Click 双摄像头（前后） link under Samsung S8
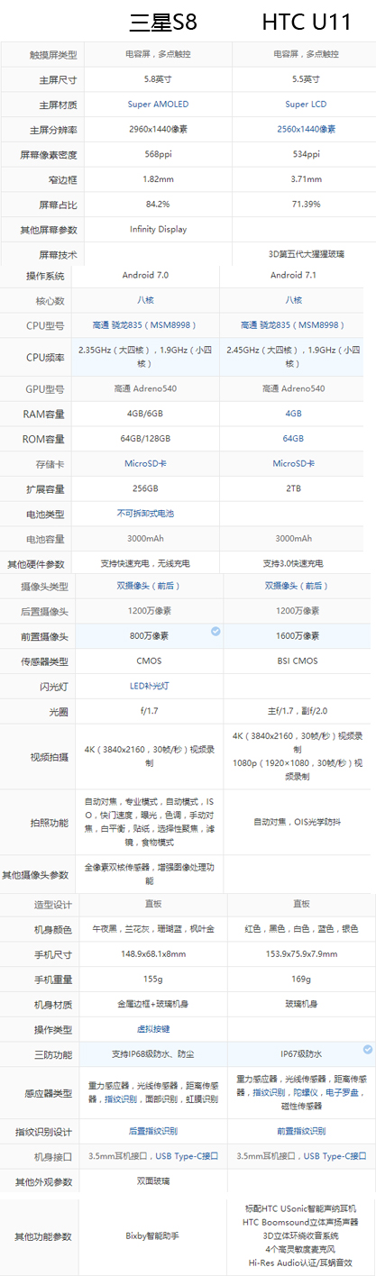This screenshot has height=1276, width=376. (x=151, y=586)
